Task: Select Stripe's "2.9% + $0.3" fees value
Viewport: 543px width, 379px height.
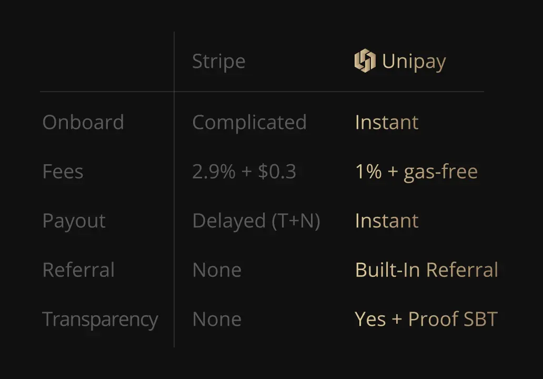Action: 244,172
